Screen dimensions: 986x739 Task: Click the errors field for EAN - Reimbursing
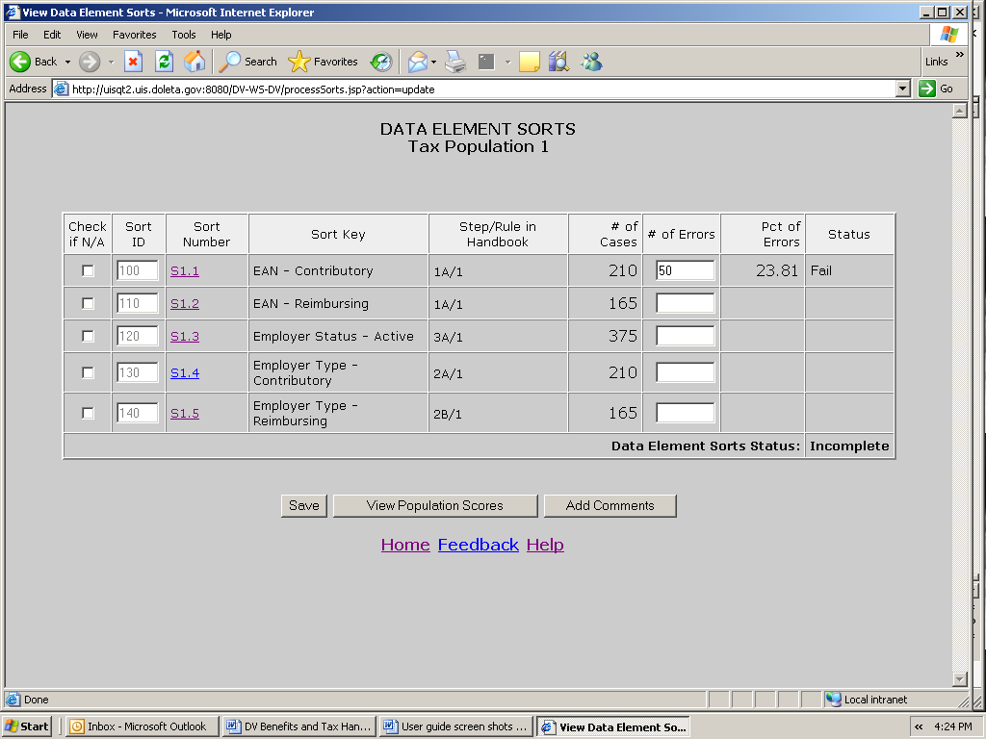685,304
